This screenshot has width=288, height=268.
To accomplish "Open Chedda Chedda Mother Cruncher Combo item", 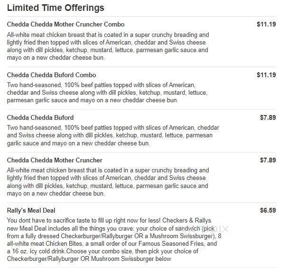I will coord(65,24).
